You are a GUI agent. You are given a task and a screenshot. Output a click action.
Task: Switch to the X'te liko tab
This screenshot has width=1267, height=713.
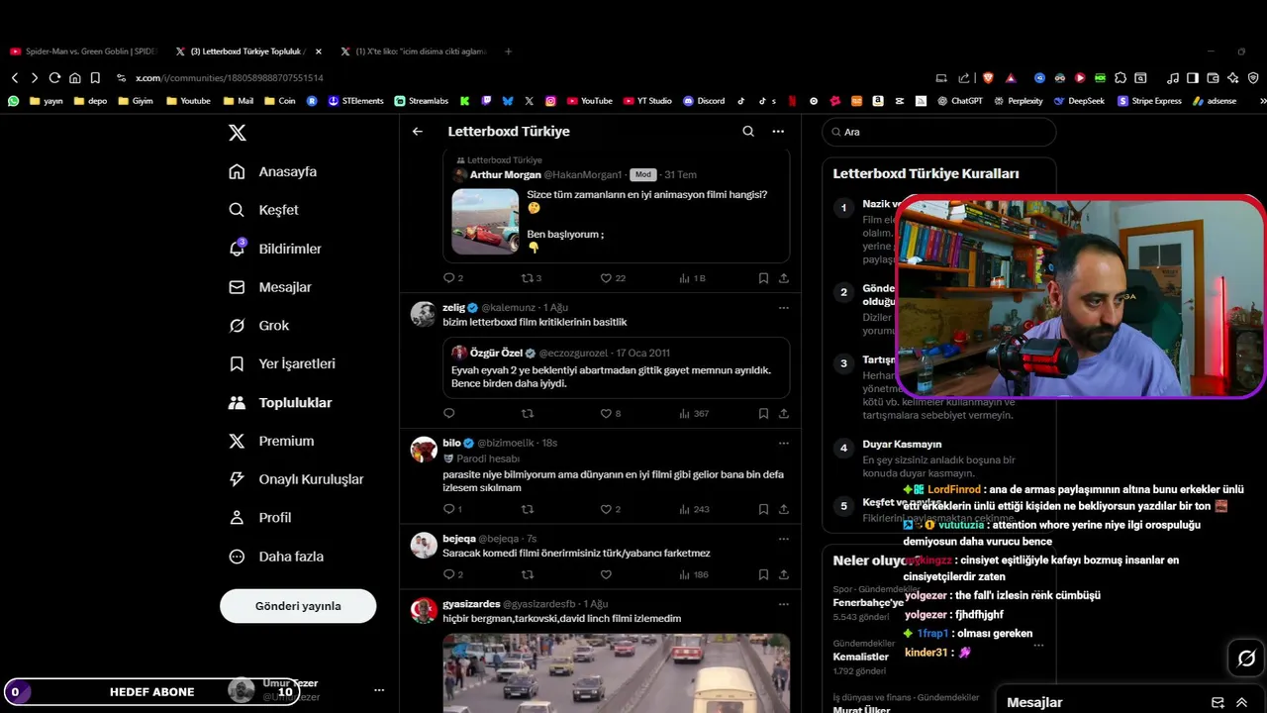(413, 51)
